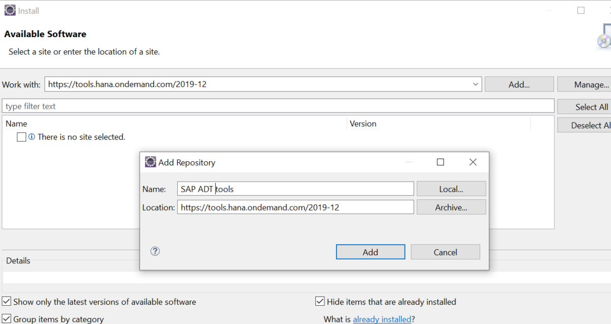Viewport: 611px width, 324px height.
Task: Confirm with the Add button
Action: click(370, 251)
